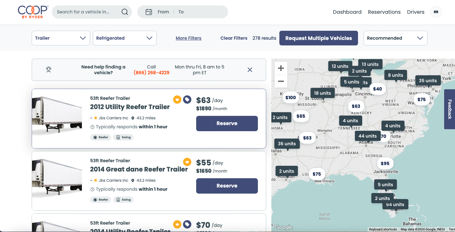Click the 5 units cluster near Jacksonville
The width and height of the screenshot is (455, 232).
pyautogui.click(x=385, y=185)
